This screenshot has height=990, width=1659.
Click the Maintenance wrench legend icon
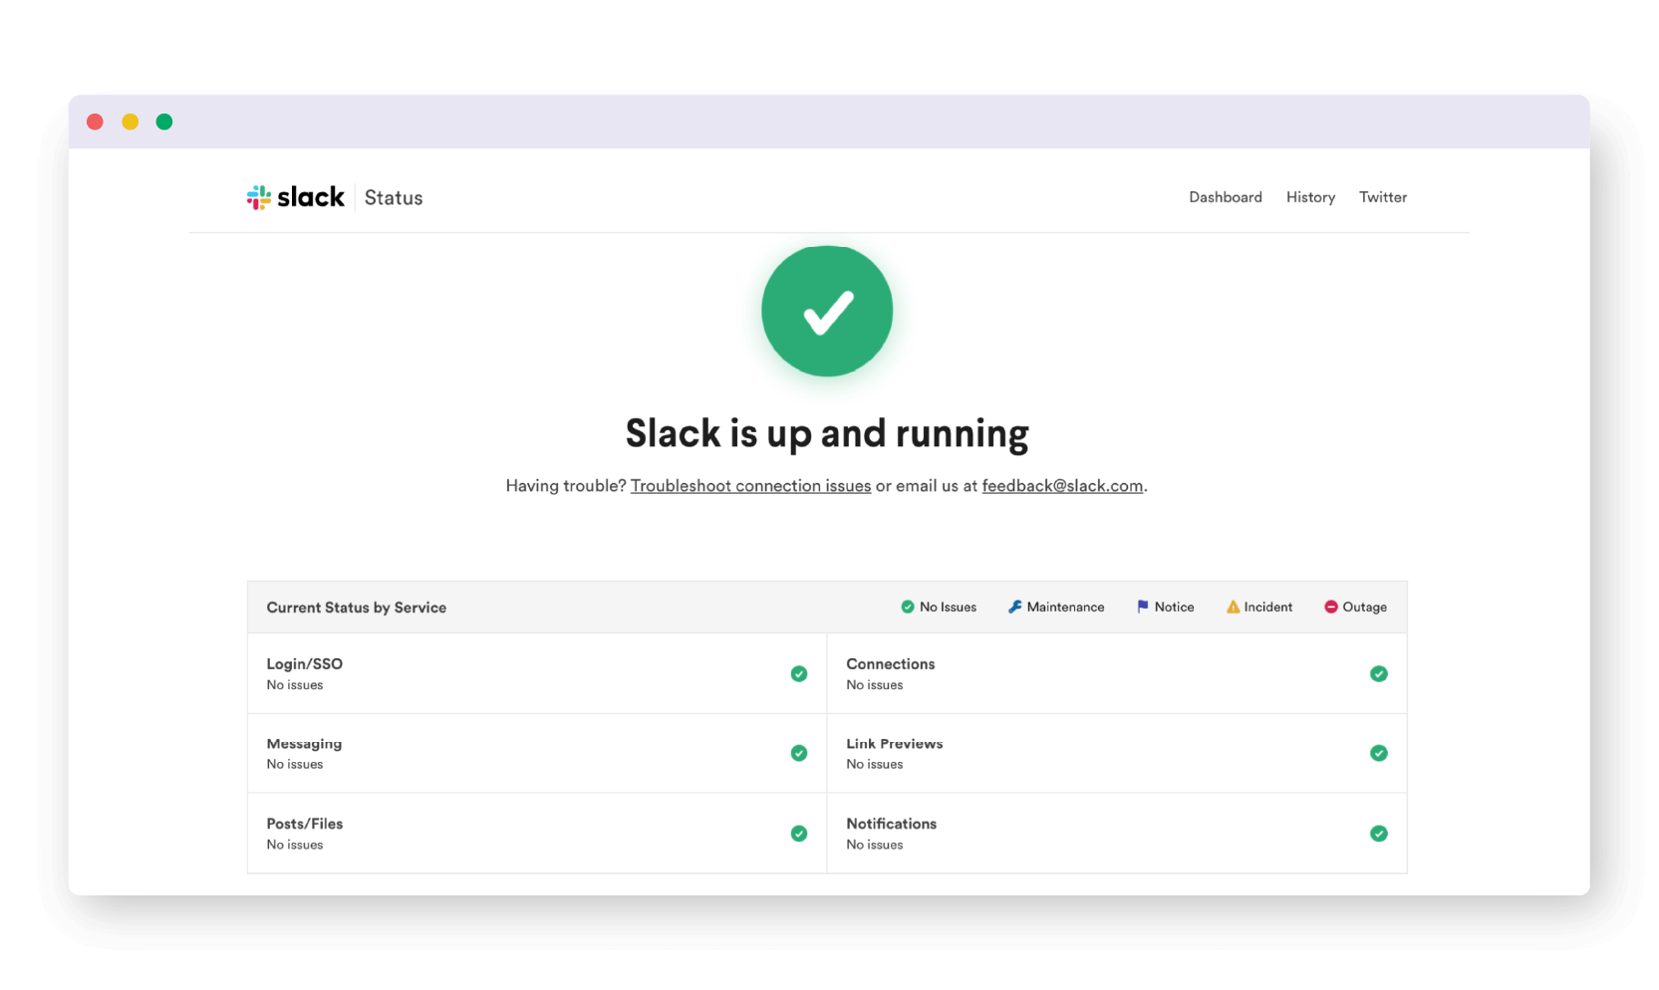pos(1014,607)
